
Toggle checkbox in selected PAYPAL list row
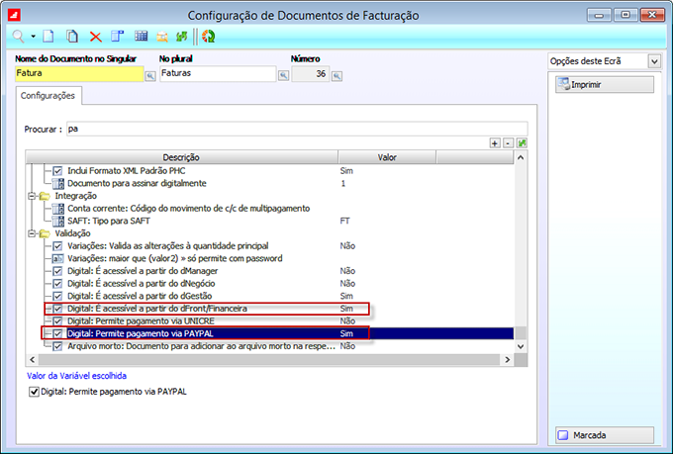point(57,333)
